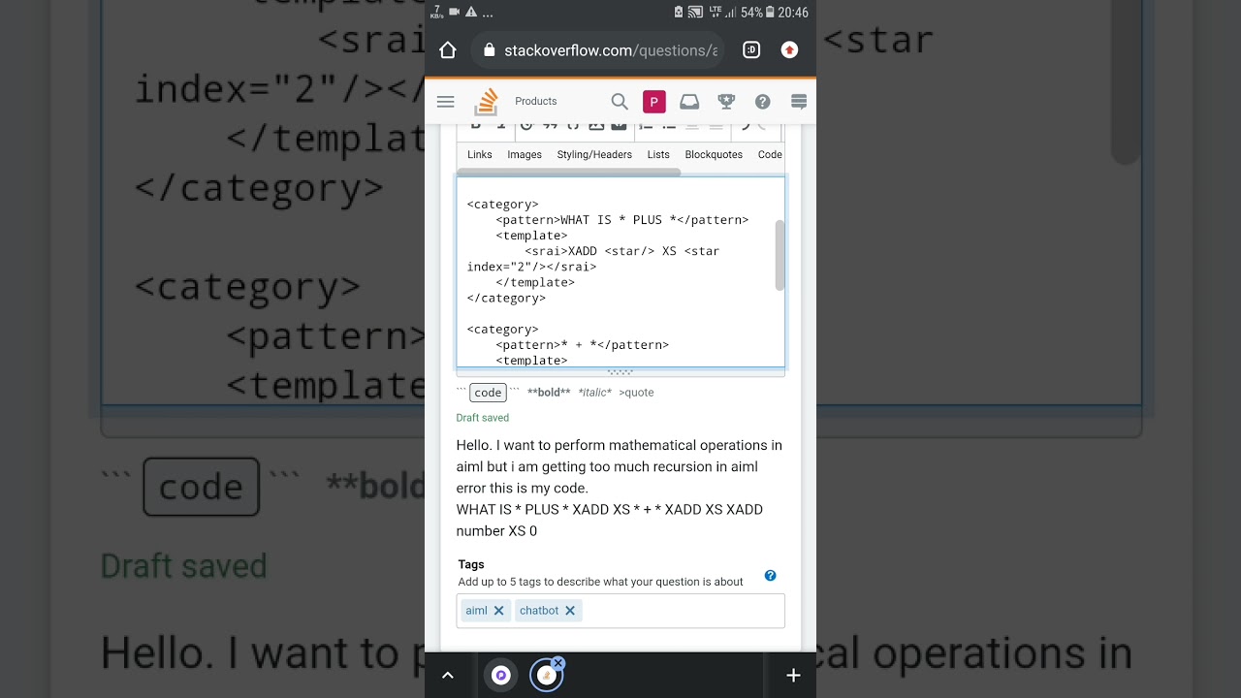Open the blue Tags help icon
The height and width of the screenshot is (698, 1241).
coord(770,575)
